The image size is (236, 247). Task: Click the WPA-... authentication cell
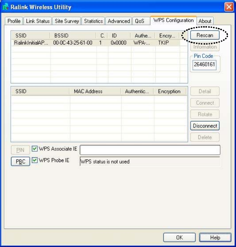142,43
